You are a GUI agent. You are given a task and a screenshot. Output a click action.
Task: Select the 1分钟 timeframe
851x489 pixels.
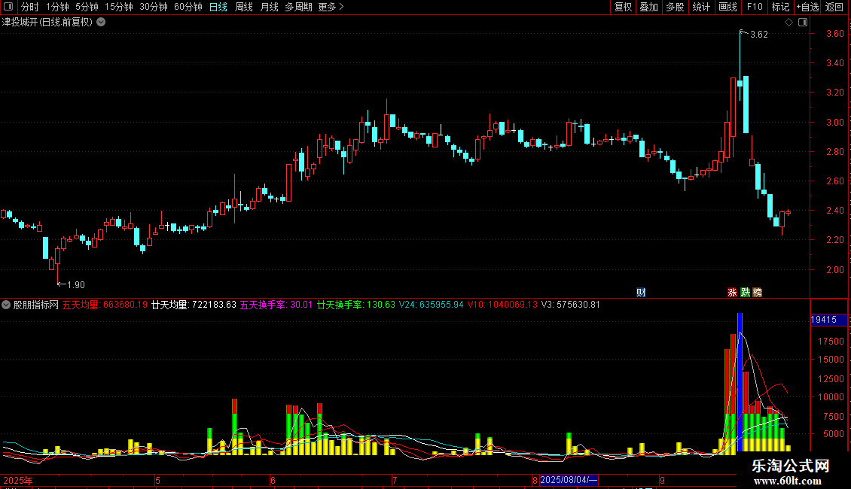(57, 7)
